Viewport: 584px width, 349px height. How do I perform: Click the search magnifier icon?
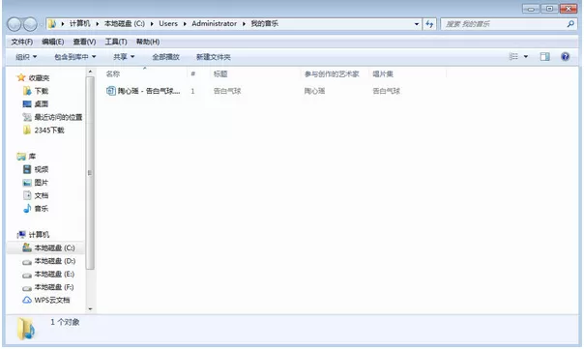click(x=570, y=24)
